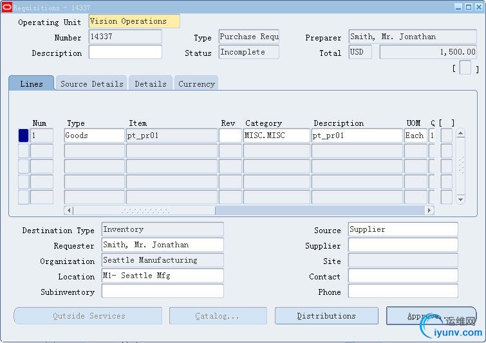
Task: Click the Status field showing Incomplete
Action: point(249,52)
